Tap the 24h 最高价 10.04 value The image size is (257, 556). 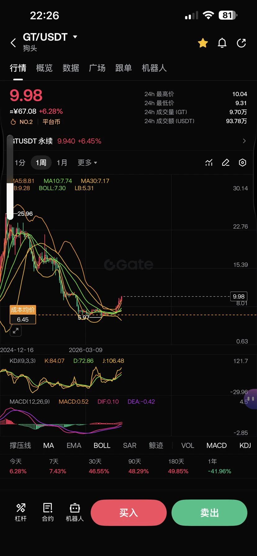tap(240, 94)
